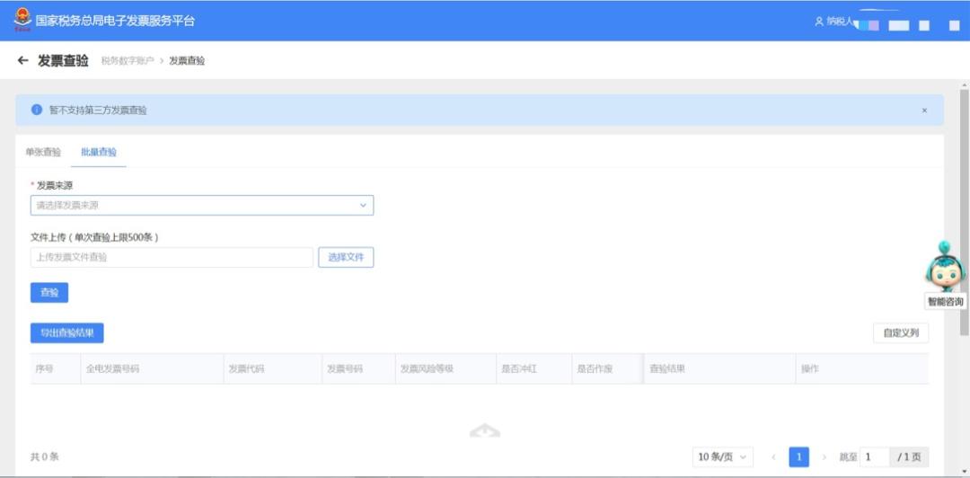Go to the previous page arrow
This screenshot has width=970, height=478.
coord(773,457)
